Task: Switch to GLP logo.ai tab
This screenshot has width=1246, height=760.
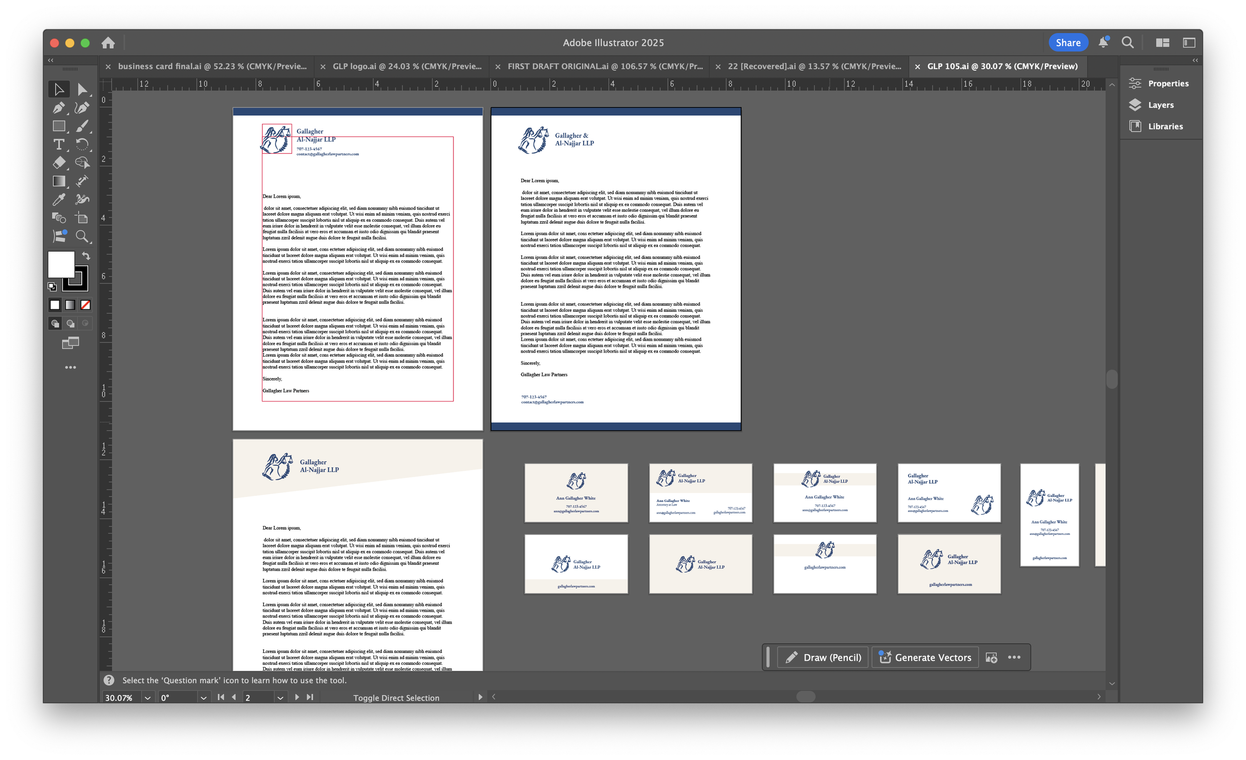Action: (x=407, y=66)
